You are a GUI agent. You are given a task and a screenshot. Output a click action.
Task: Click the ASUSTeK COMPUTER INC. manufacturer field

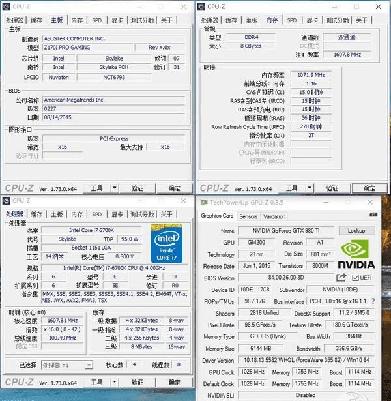(114, 38)
